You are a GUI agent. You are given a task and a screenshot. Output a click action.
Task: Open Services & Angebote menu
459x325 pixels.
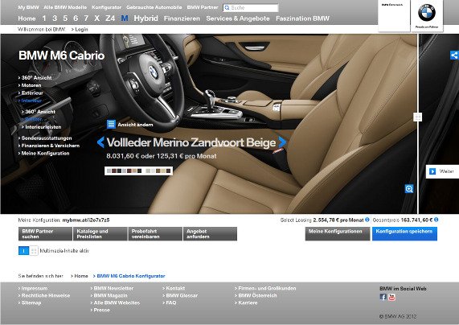[238, 19]
